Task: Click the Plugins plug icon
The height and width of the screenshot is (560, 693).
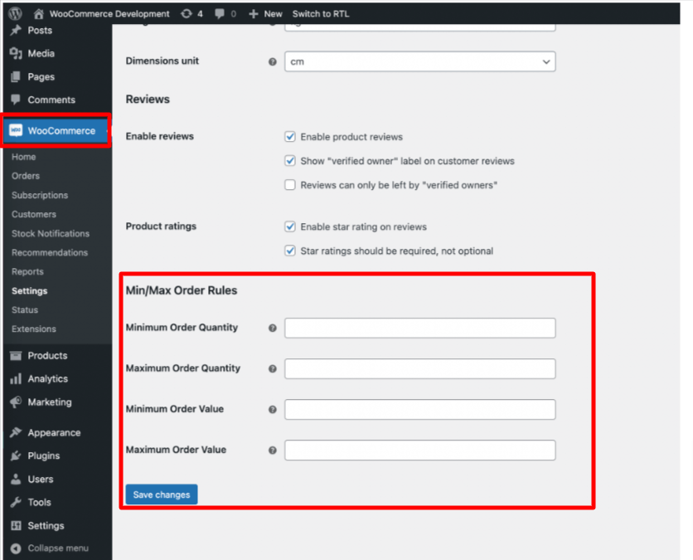Action: pyautogui.click(x=16, y=455)
